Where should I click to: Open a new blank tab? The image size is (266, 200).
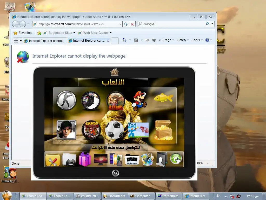point(115,41)
